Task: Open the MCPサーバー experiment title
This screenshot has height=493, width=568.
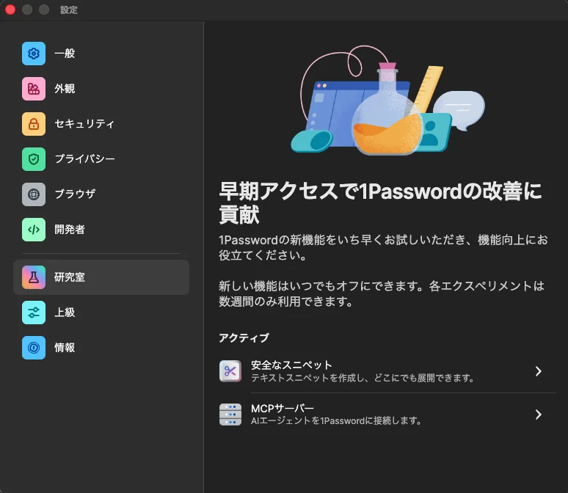Action: click(x=283, y=408)
